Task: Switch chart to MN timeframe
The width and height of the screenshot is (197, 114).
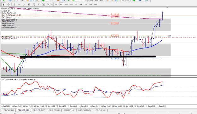Action: [96, 4]
